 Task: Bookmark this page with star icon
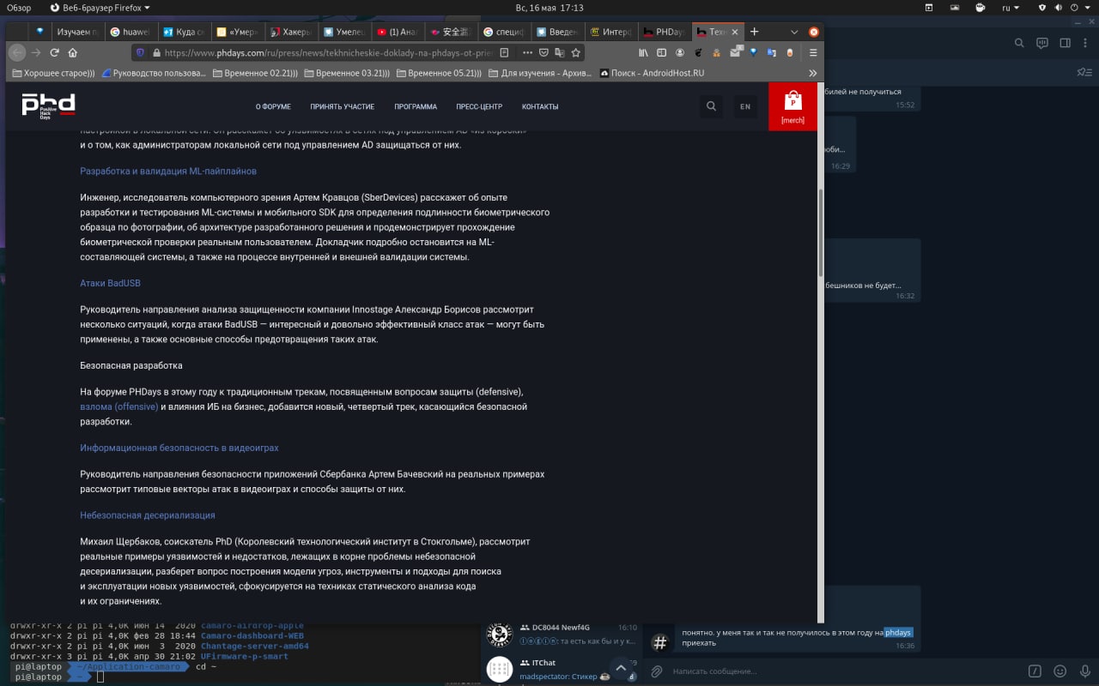576,52
